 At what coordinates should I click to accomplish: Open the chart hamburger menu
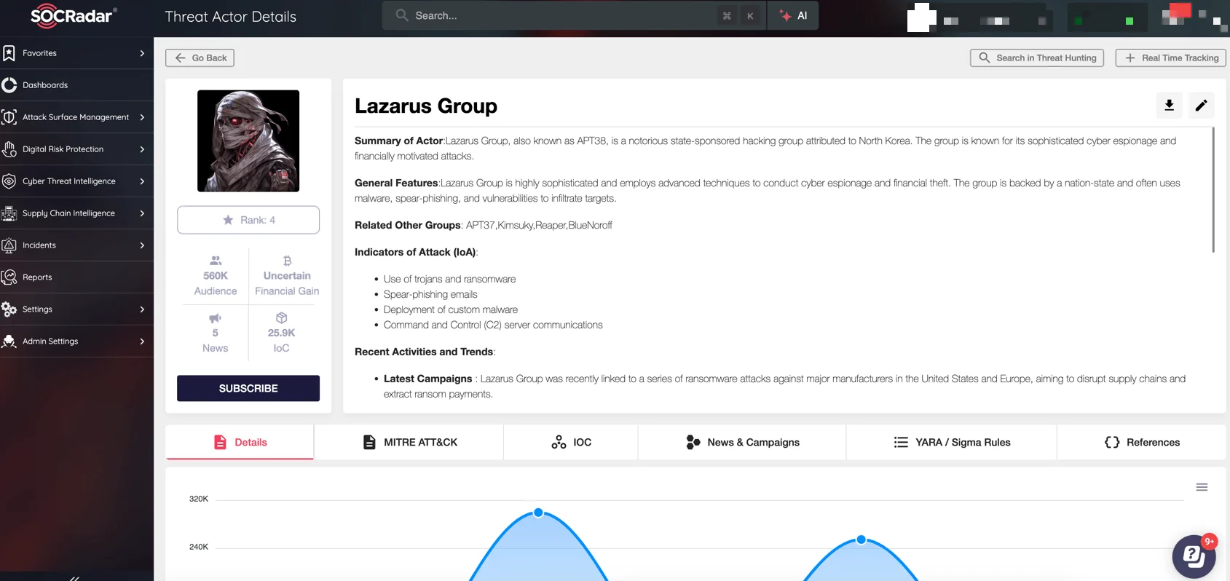click(x=1202, y=487)
